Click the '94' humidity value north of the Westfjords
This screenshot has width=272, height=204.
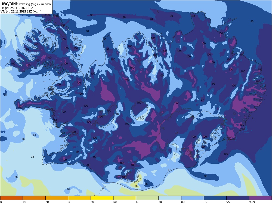pos(88,31)
